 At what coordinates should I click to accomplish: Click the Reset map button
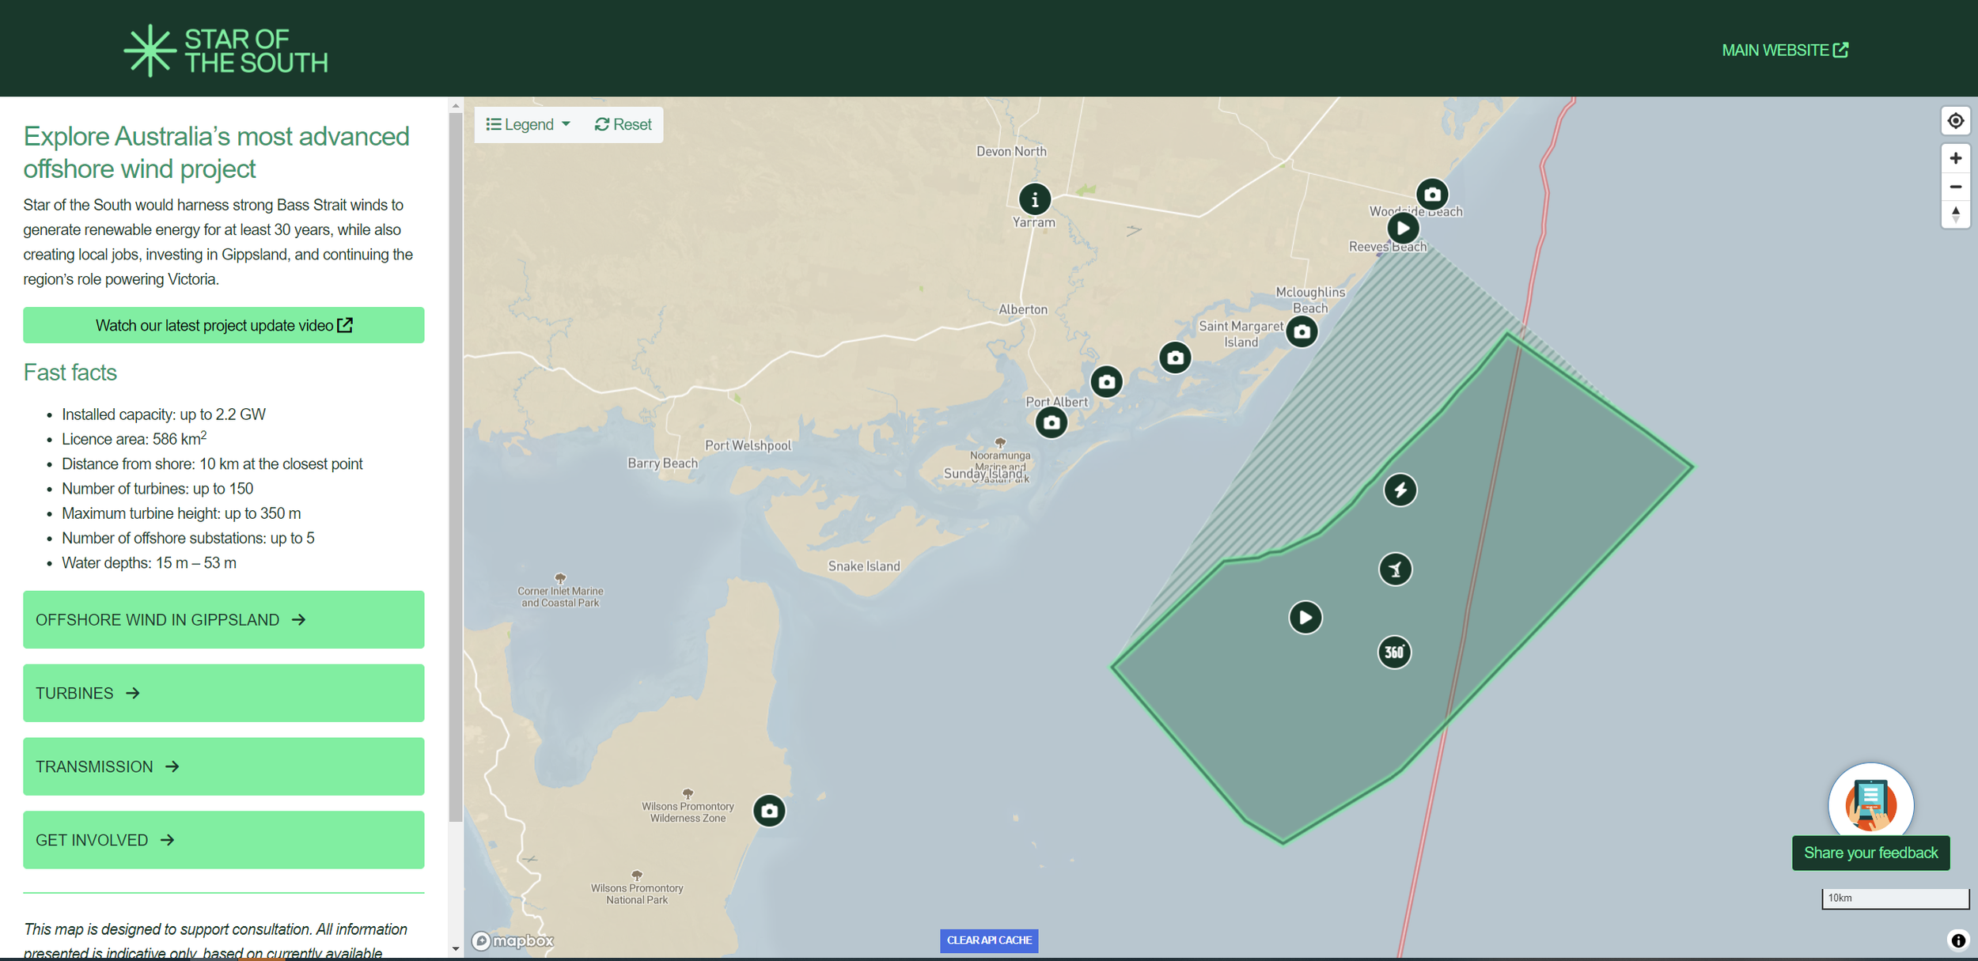pyautogui.click(x=623, y=125)
